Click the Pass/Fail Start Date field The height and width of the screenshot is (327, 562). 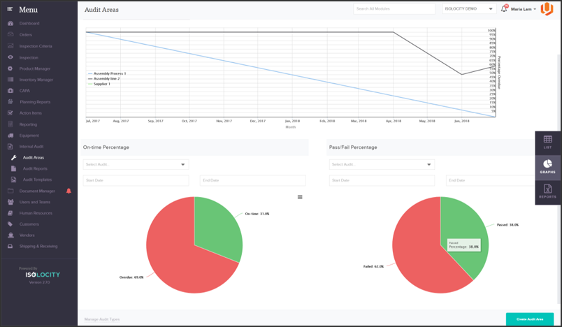tap(382, 180)
